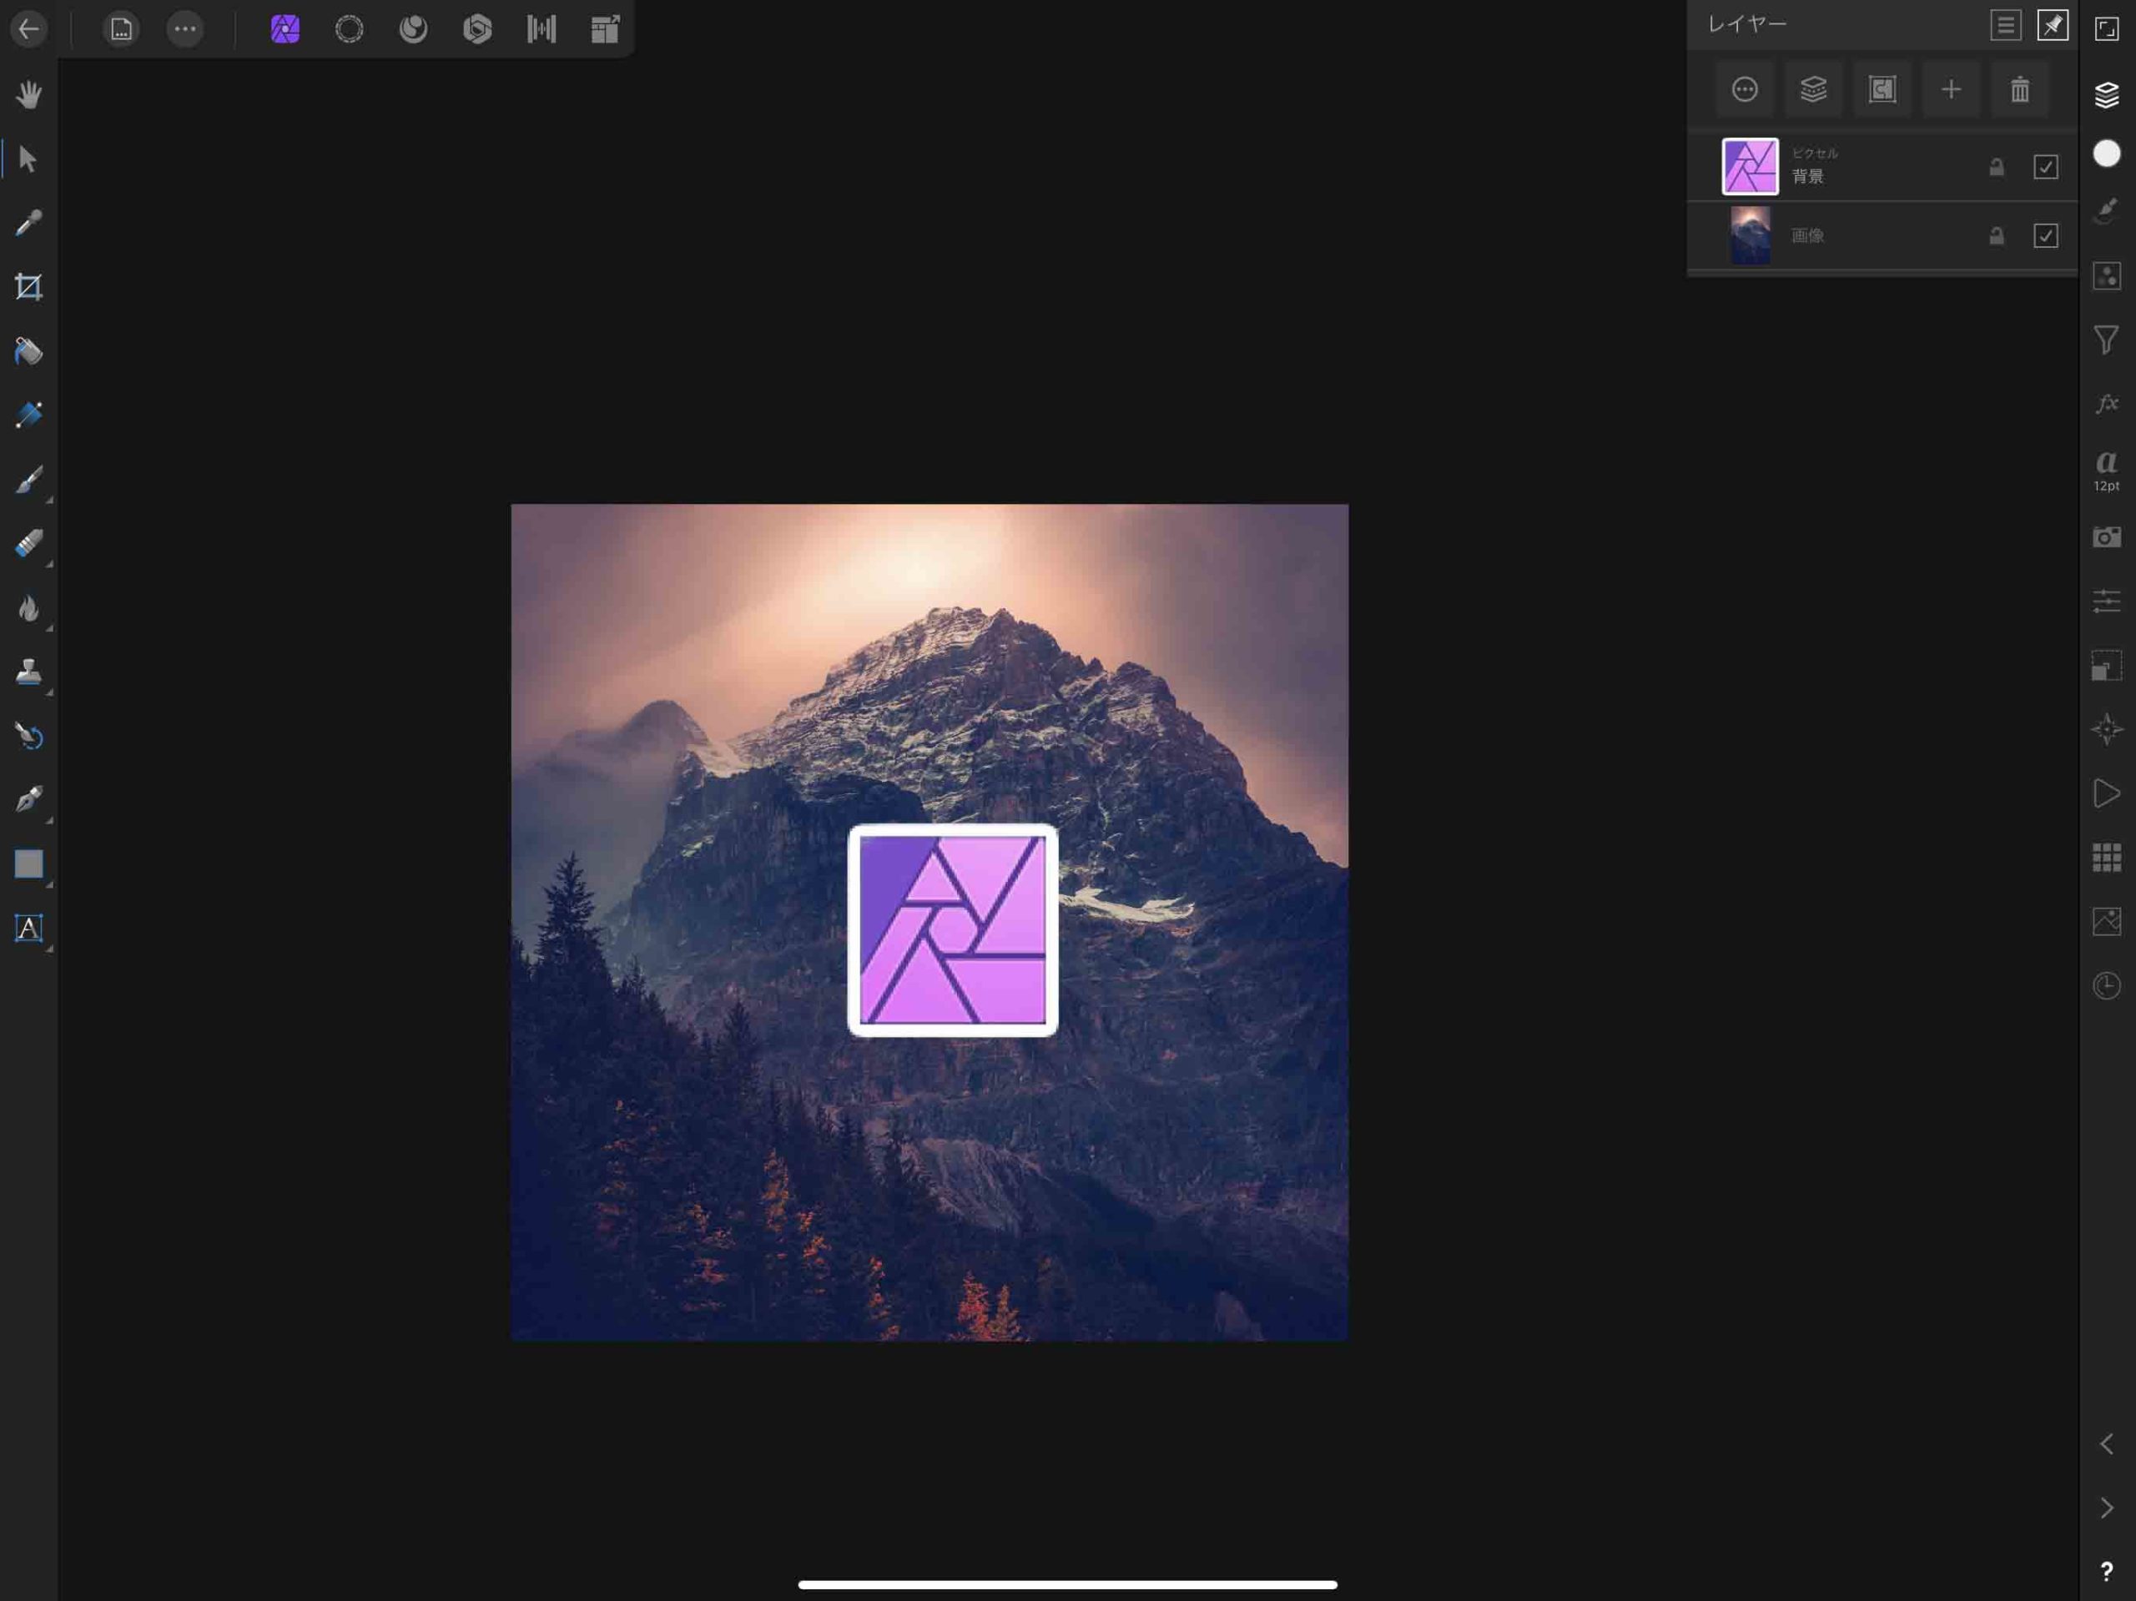Open the Filters funnel studio

[2106, 340]
